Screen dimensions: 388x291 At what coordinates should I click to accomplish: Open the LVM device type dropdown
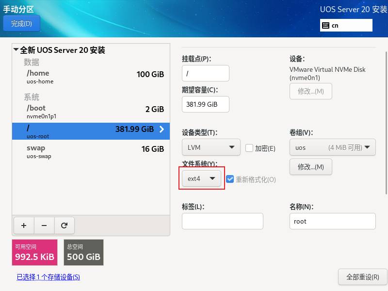click(211, 147)
